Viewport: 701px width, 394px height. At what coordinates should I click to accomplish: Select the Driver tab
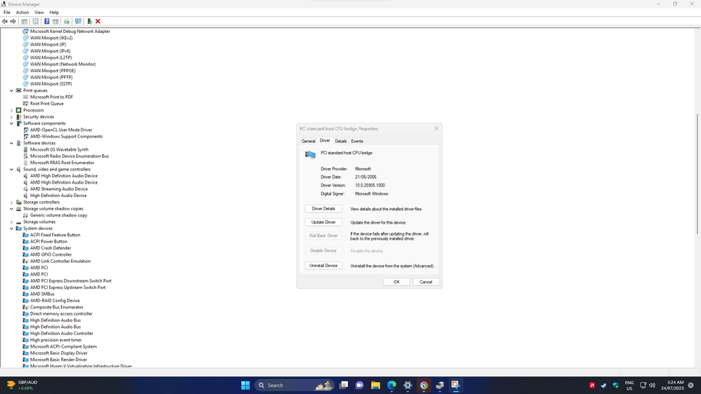(325, 141)
